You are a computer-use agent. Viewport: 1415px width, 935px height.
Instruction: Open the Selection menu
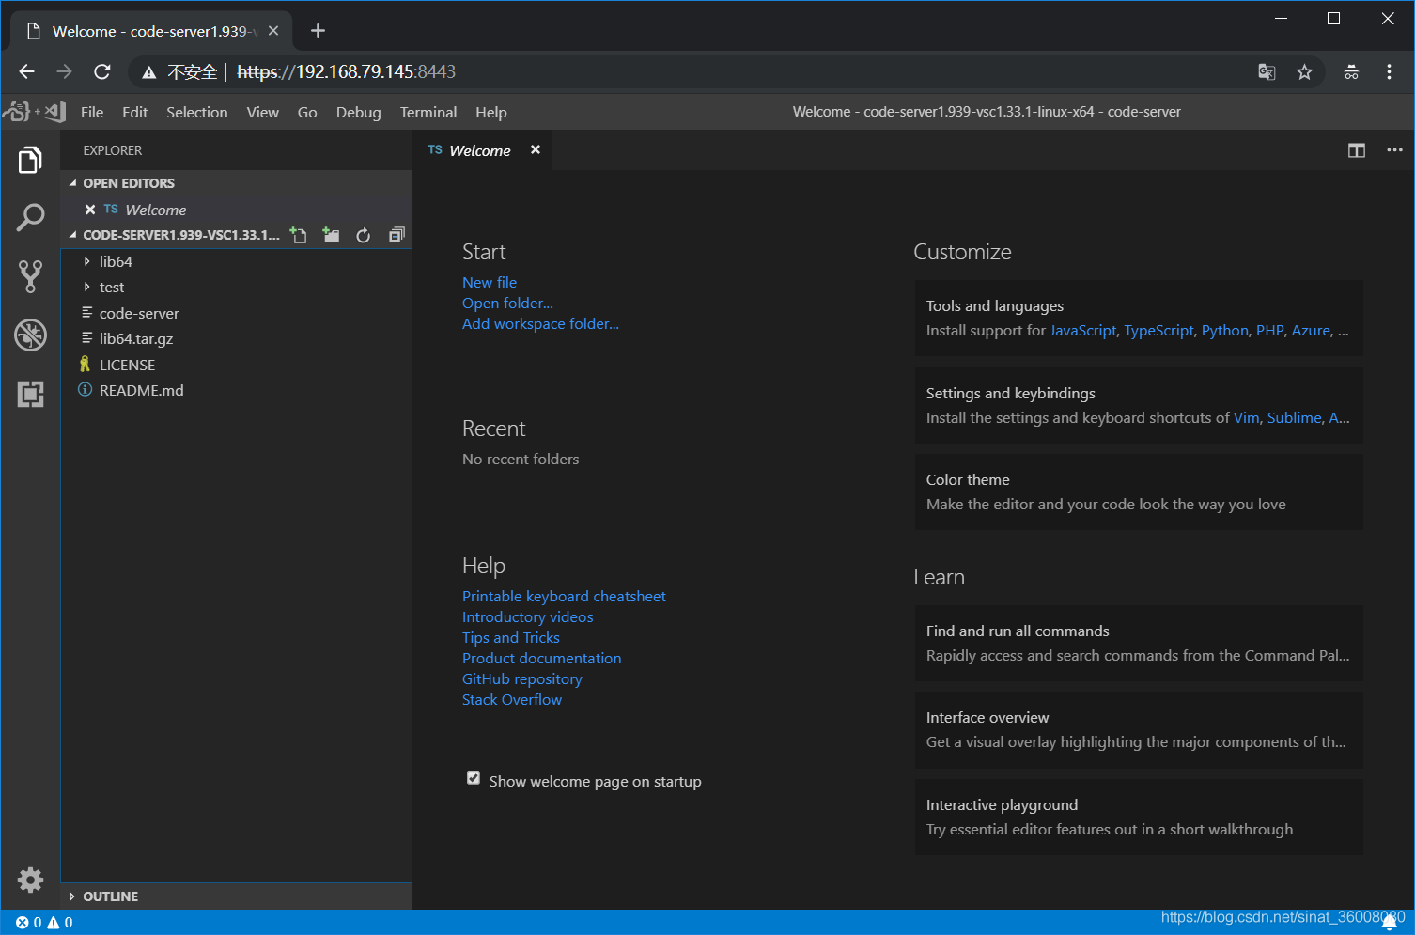coord(196,112)
